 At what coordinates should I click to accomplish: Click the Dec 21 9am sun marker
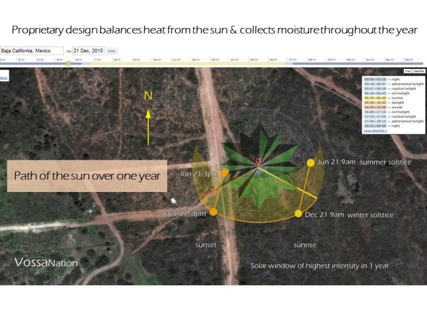point(298,213)
